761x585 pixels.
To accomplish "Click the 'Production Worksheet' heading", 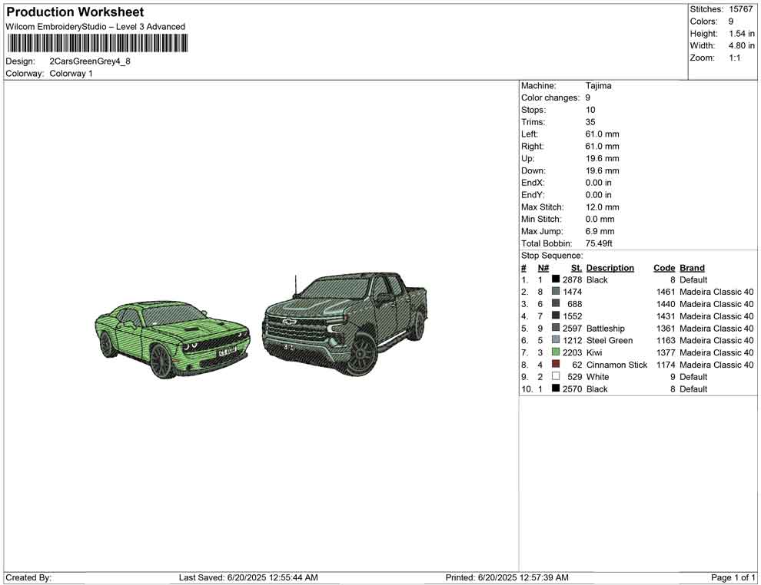I will [x=75, y=12].
